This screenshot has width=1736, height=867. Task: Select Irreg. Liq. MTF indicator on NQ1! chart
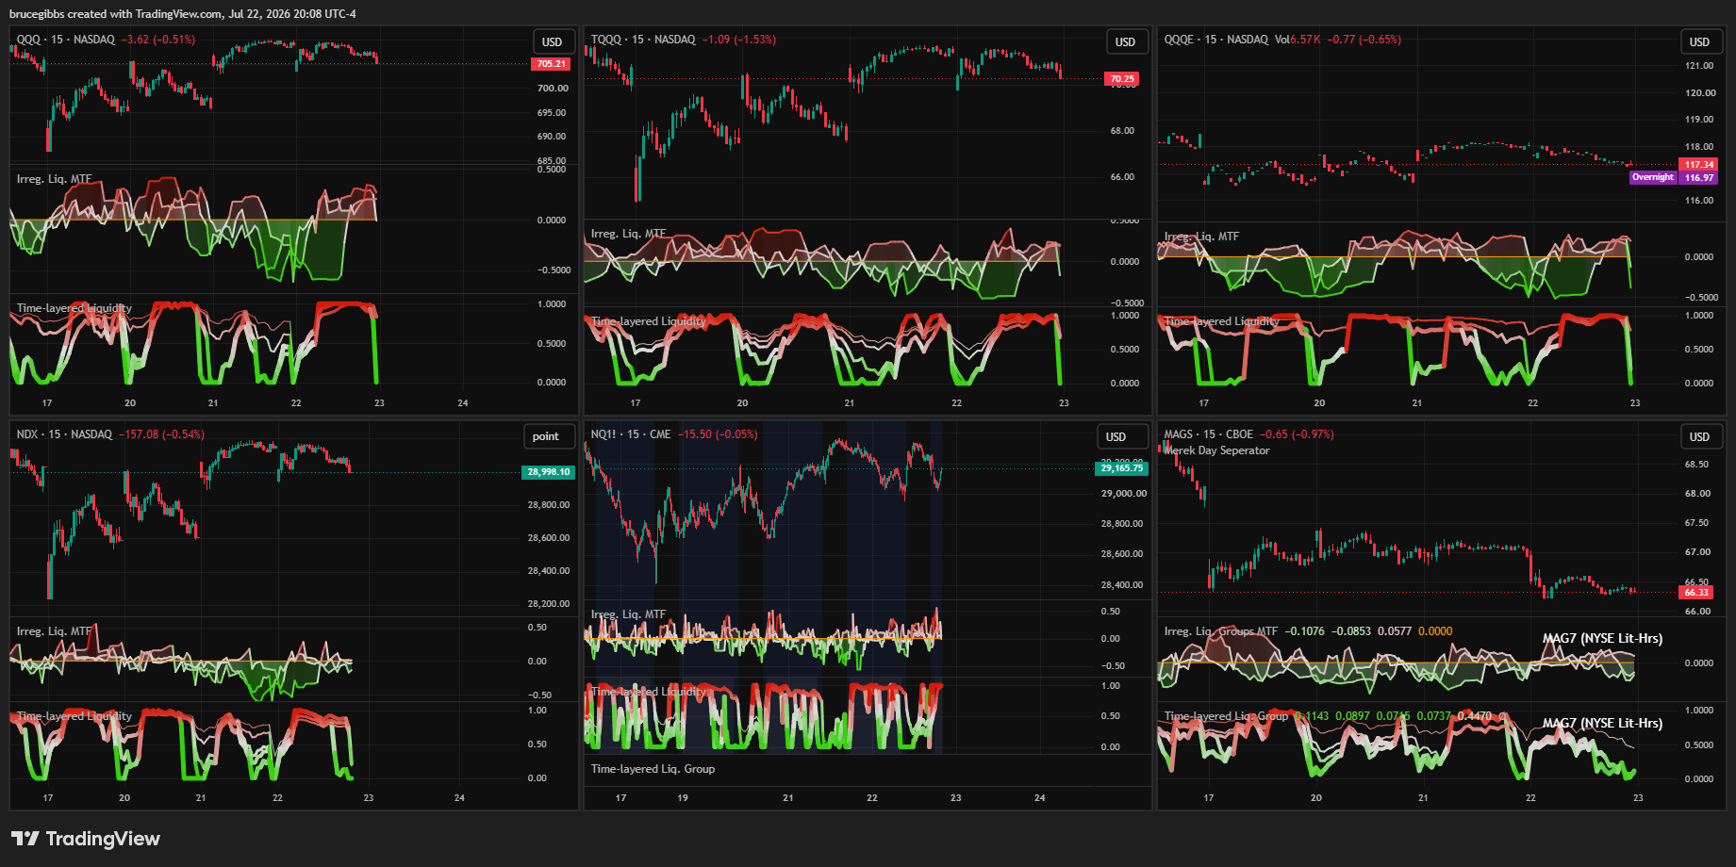coord(629,614)
